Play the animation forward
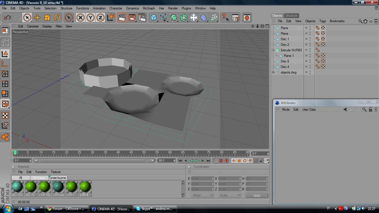This screenshot has height=213, width=379. 197,161
